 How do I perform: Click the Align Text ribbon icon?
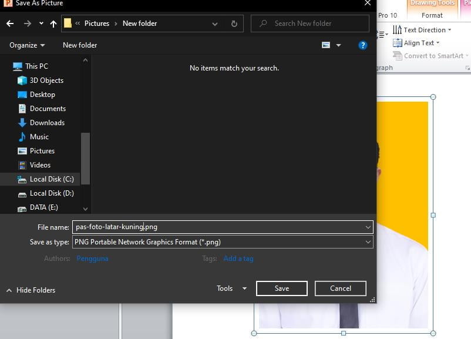[x=398, y=43]
